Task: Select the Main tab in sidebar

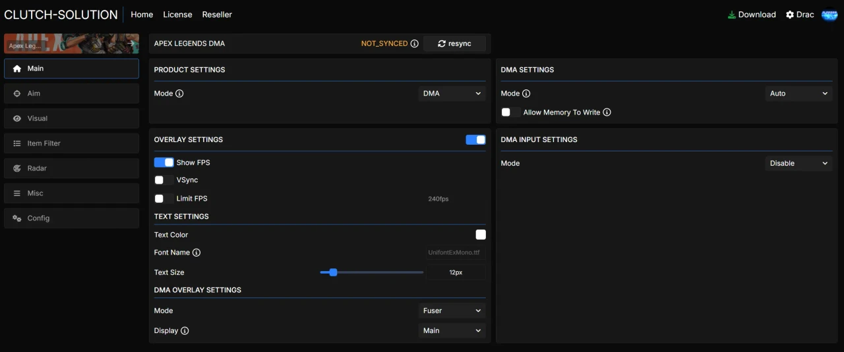Action: coord(71,68)
